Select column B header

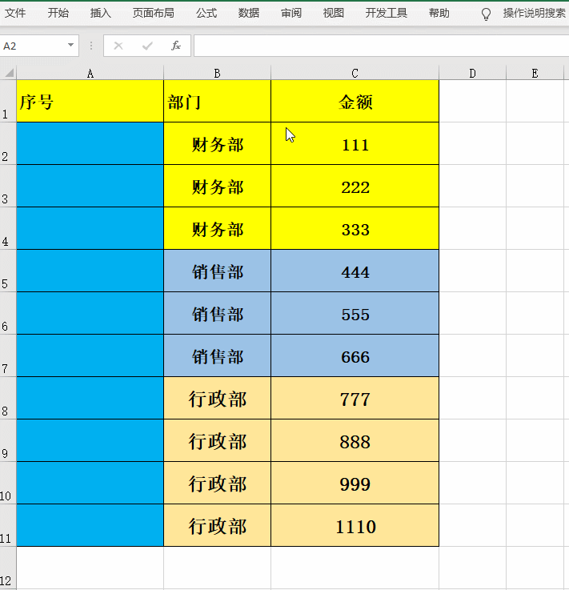(x=217, y=73)
